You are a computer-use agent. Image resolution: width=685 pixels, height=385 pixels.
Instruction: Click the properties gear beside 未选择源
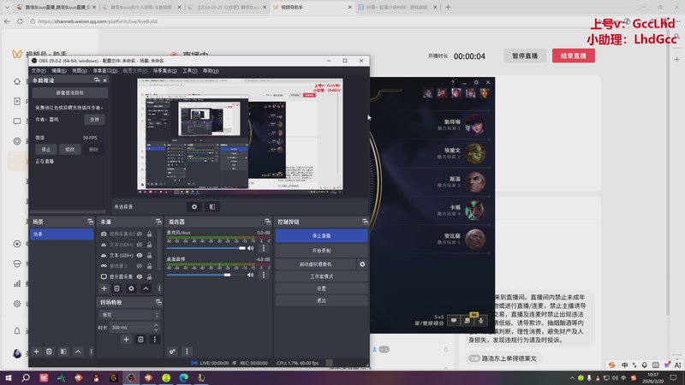(x=194, y=207)
